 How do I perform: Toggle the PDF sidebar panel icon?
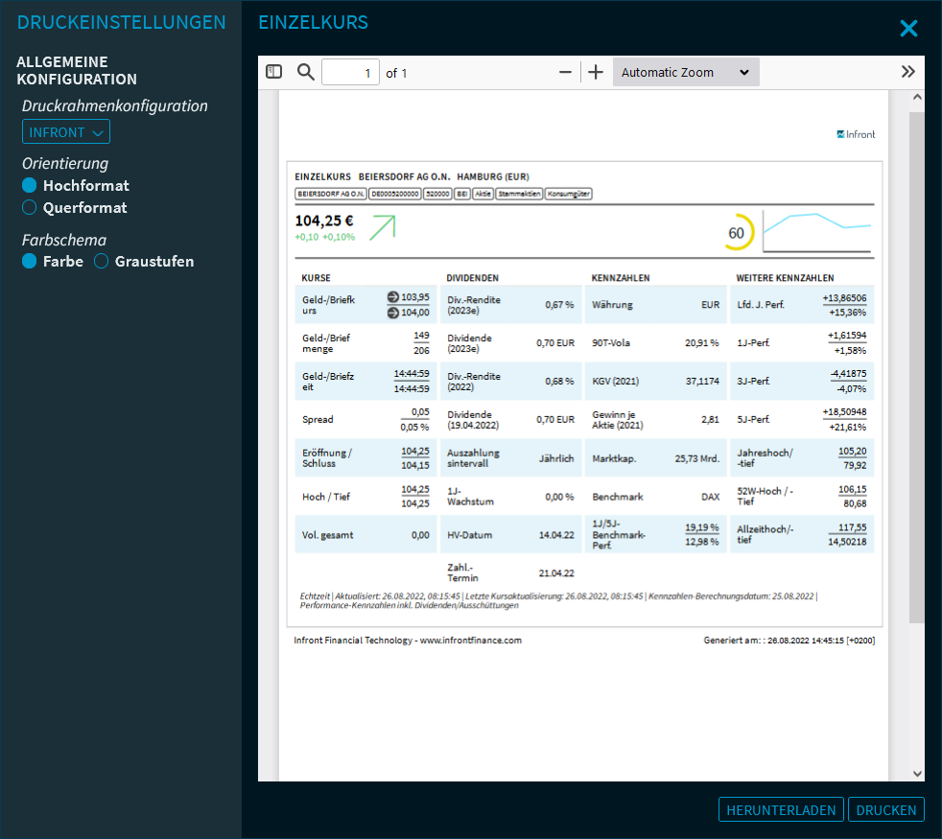[274, 72]
